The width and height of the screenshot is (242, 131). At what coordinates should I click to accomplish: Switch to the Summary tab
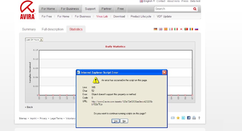(29, 29)
